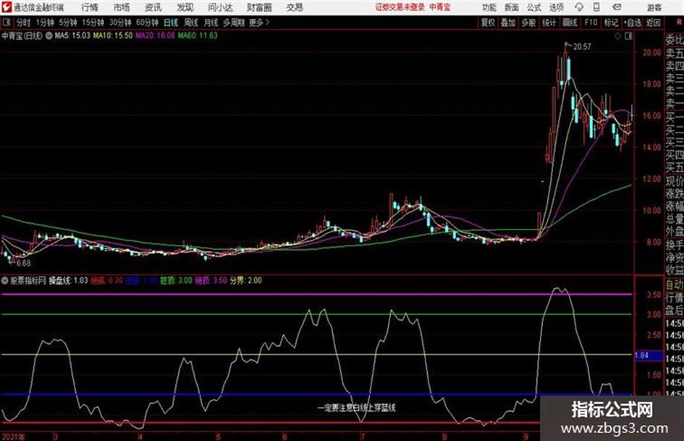The image size is (684, 441).
Task: Toggle the right side panel icon
Action: (x=628, y=36)
